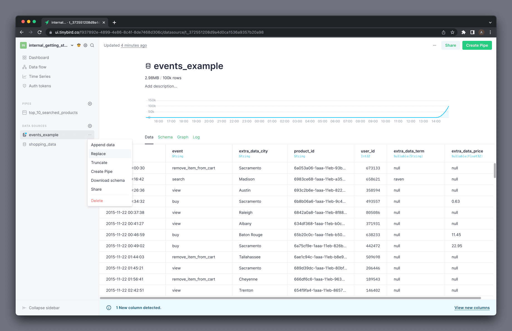Open Chrome three-dot menu

coord(490,32)
